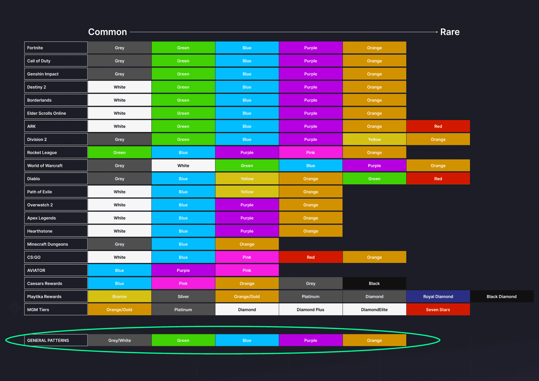
Task: Click the Red cell in ARK row
Action: [x=438, y=126]
